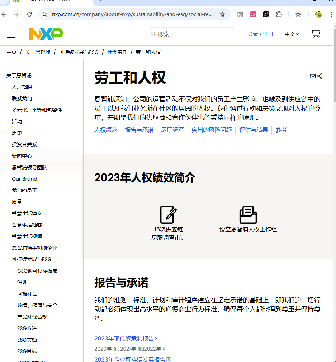This screenshot has width=336, height=362.
Task: Go forward in browser history
Action: (x=16, y=14)
